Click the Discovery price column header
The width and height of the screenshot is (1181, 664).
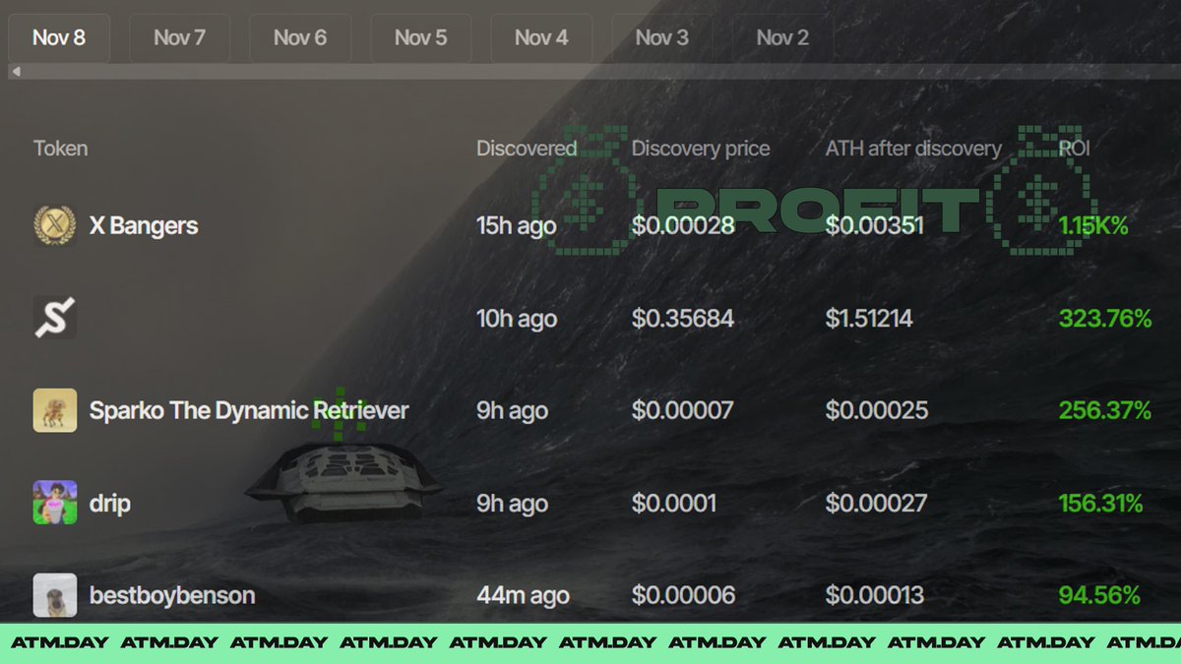[x=700, y=149]
